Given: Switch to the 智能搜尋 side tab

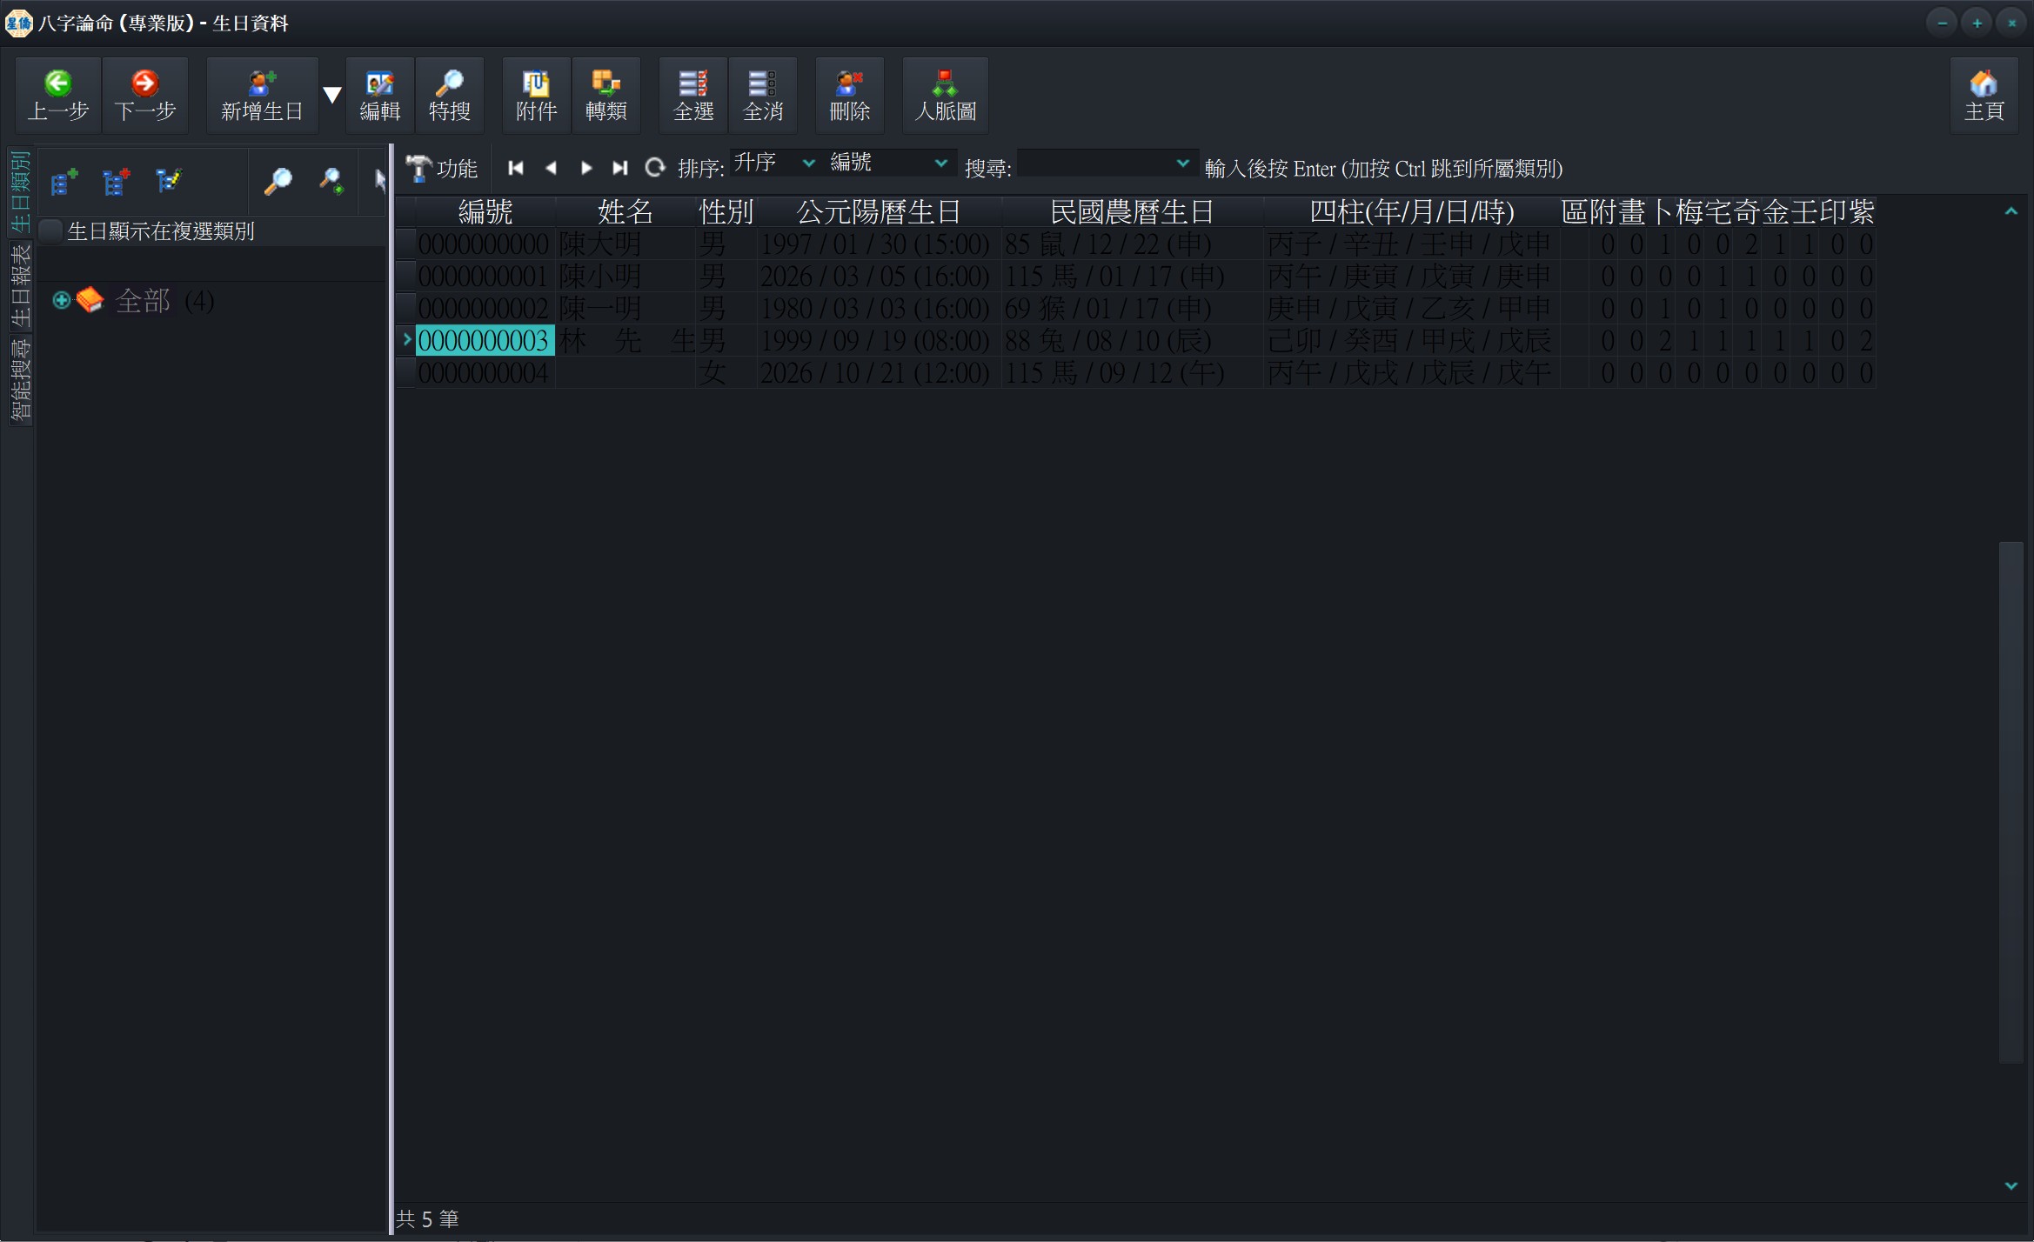Looking at the screenshot, I should [20, 380].
